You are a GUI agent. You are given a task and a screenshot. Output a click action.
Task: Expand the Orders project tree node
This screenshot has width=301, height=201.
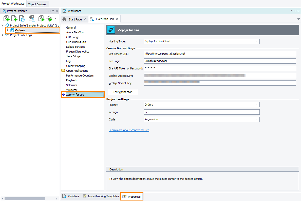point(7,30)
